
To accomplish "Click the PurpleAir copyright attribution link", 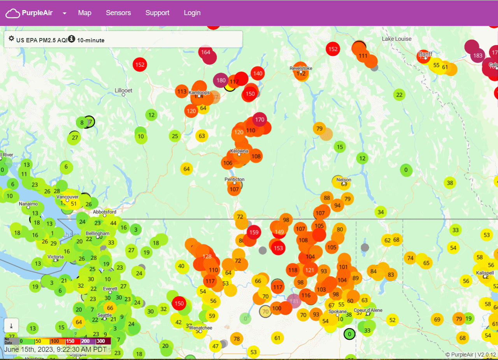I will coord(459,355).
